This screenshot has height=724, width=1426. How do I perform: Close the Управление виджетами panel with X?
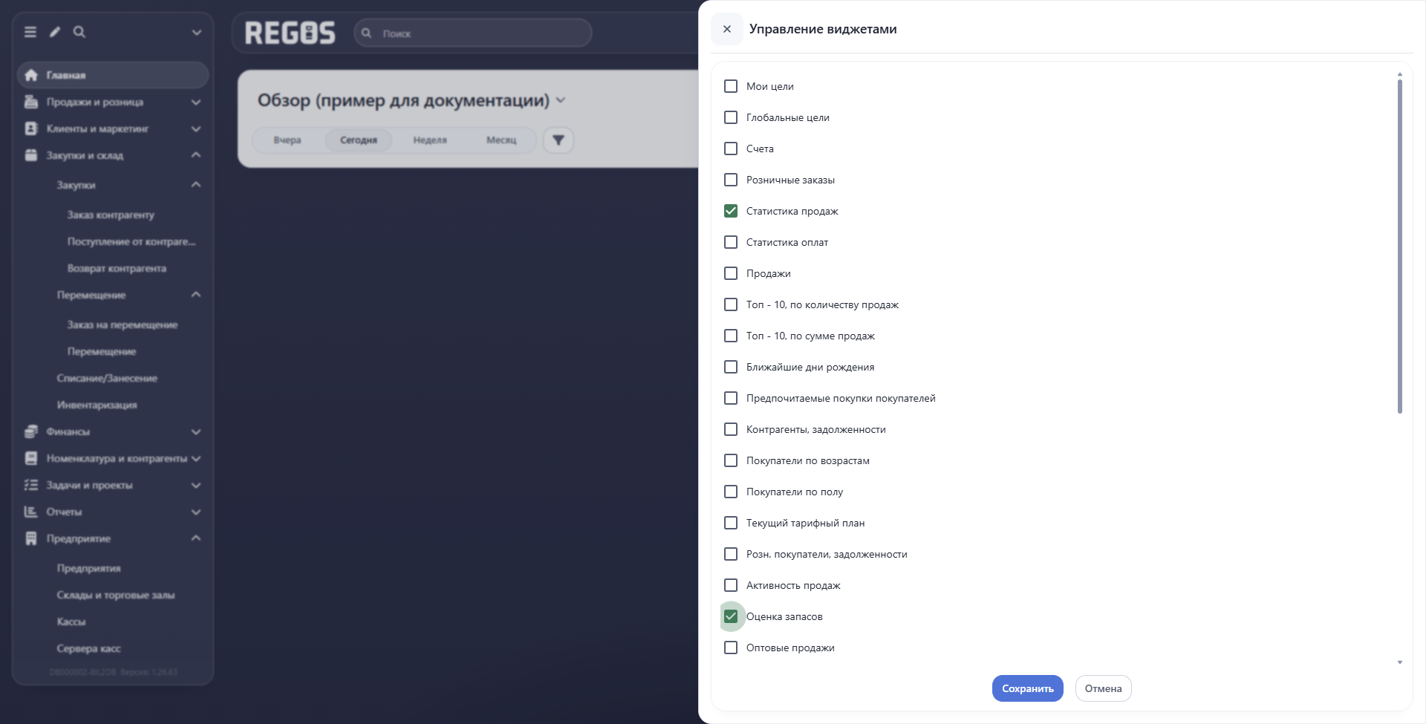point(727,29)
